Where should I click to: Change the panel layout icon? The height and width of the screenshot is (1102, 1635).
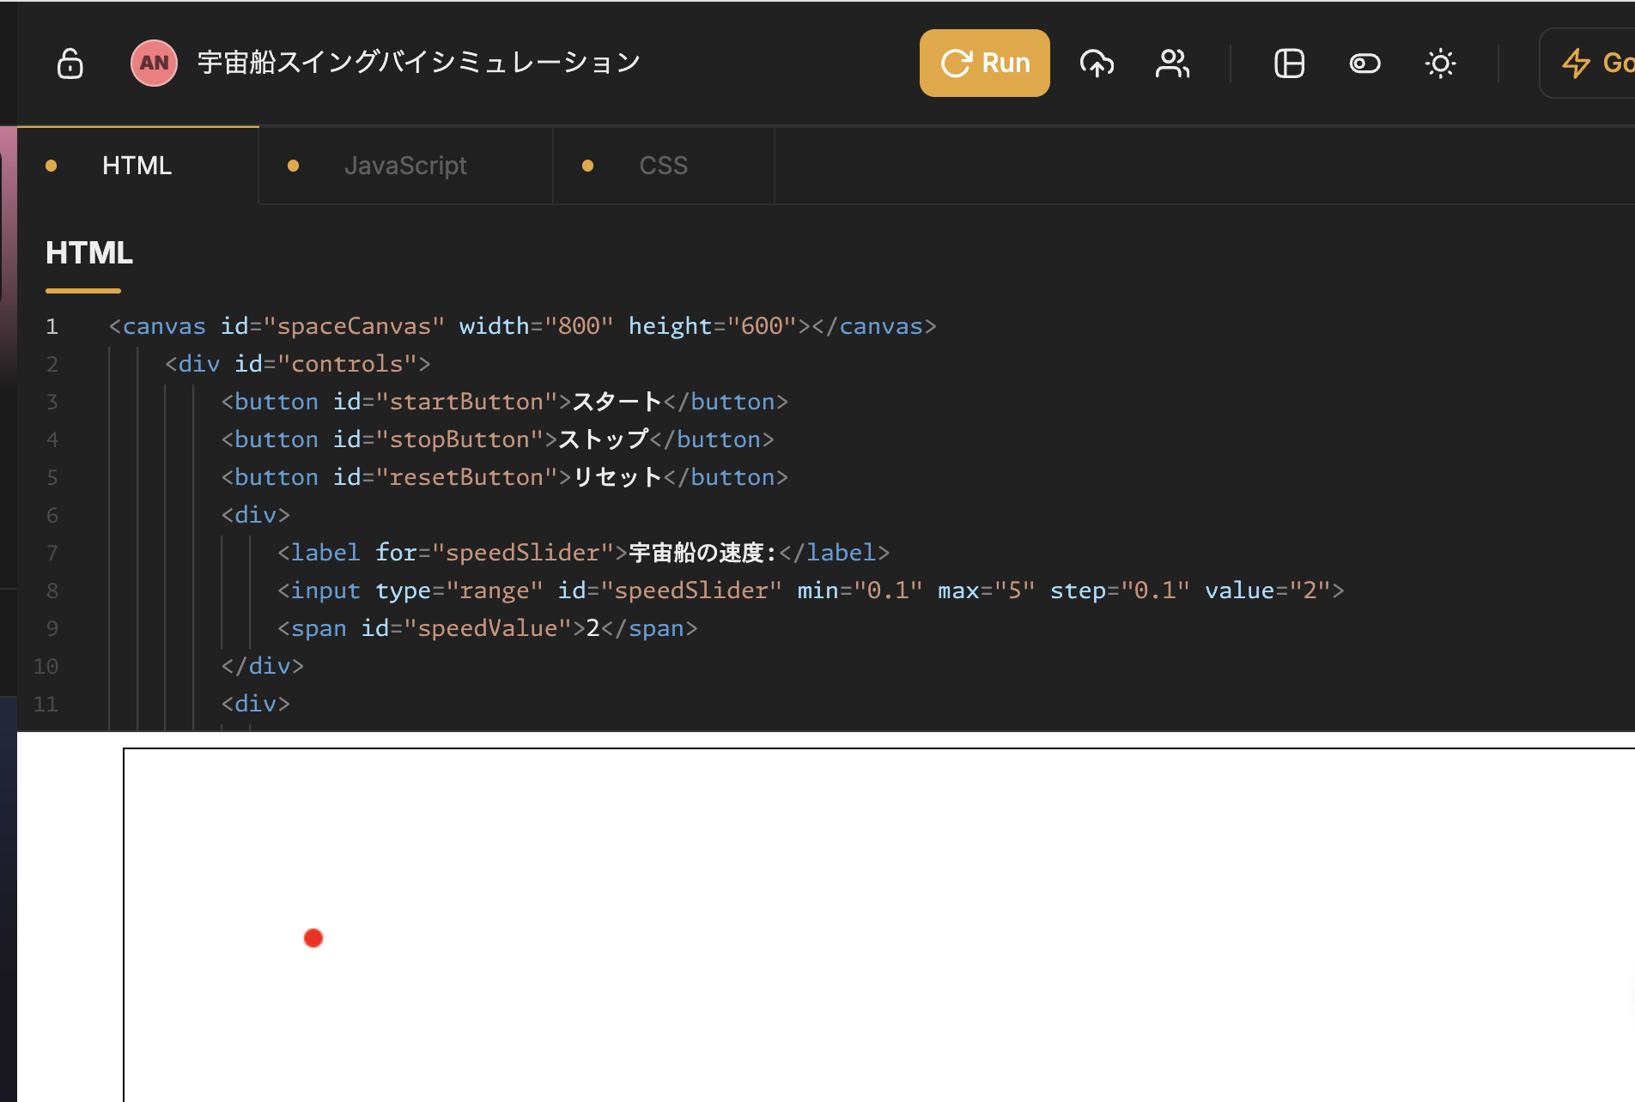point(1289,64)
